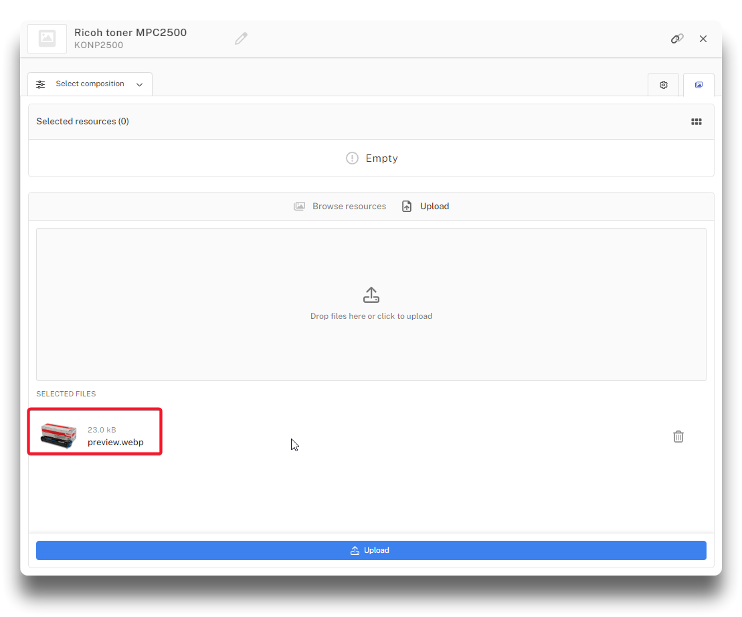Select the Upload tab above drop zone
This screenshot has width=742, height=617.
click(x=426, y=207)
